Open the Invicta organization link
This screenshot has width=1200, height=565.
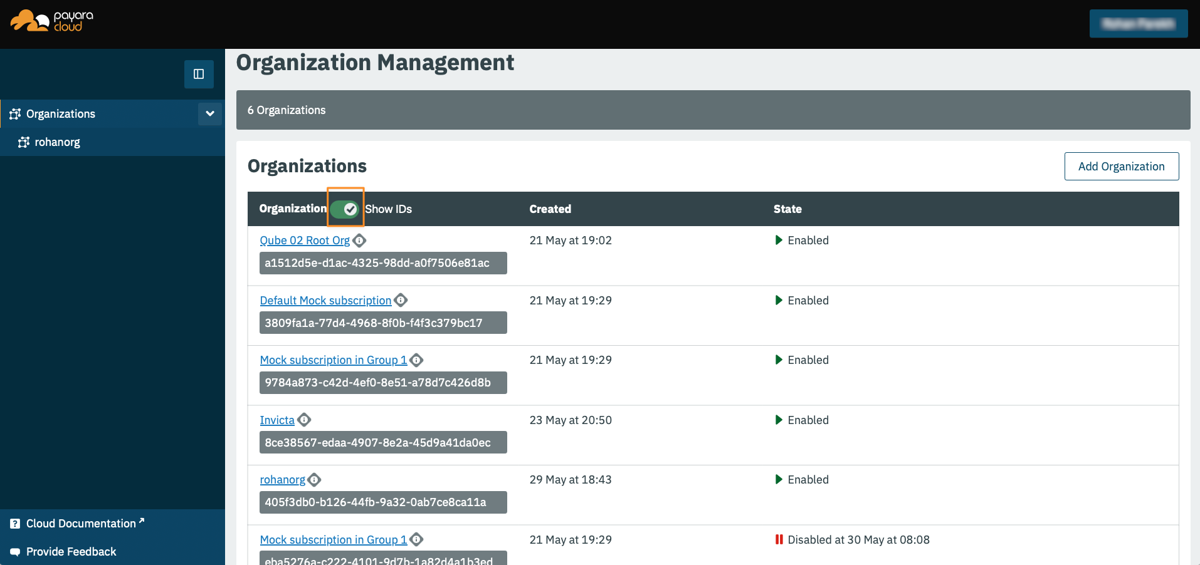pyautogui.click(x=276, y=420)
